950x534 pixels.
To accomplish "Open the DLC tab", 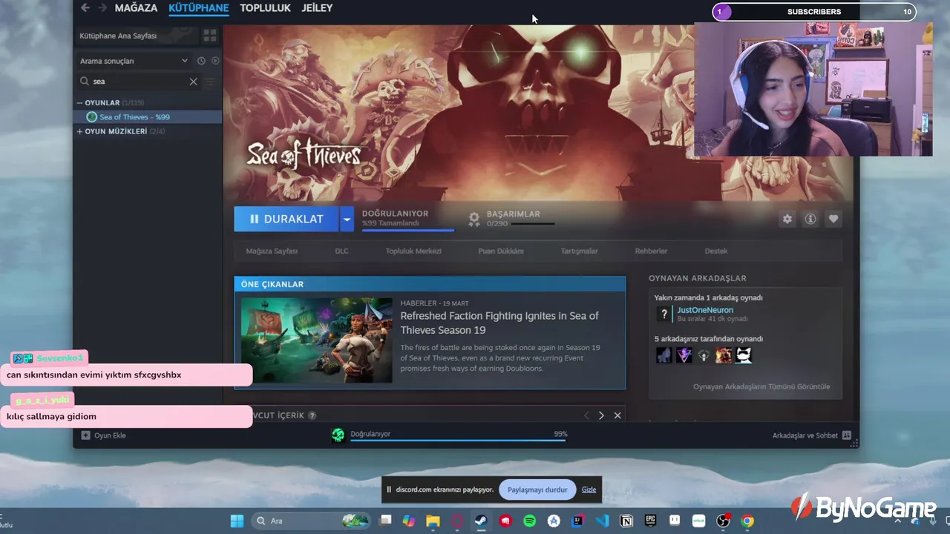I will click(x=341, y=251).
